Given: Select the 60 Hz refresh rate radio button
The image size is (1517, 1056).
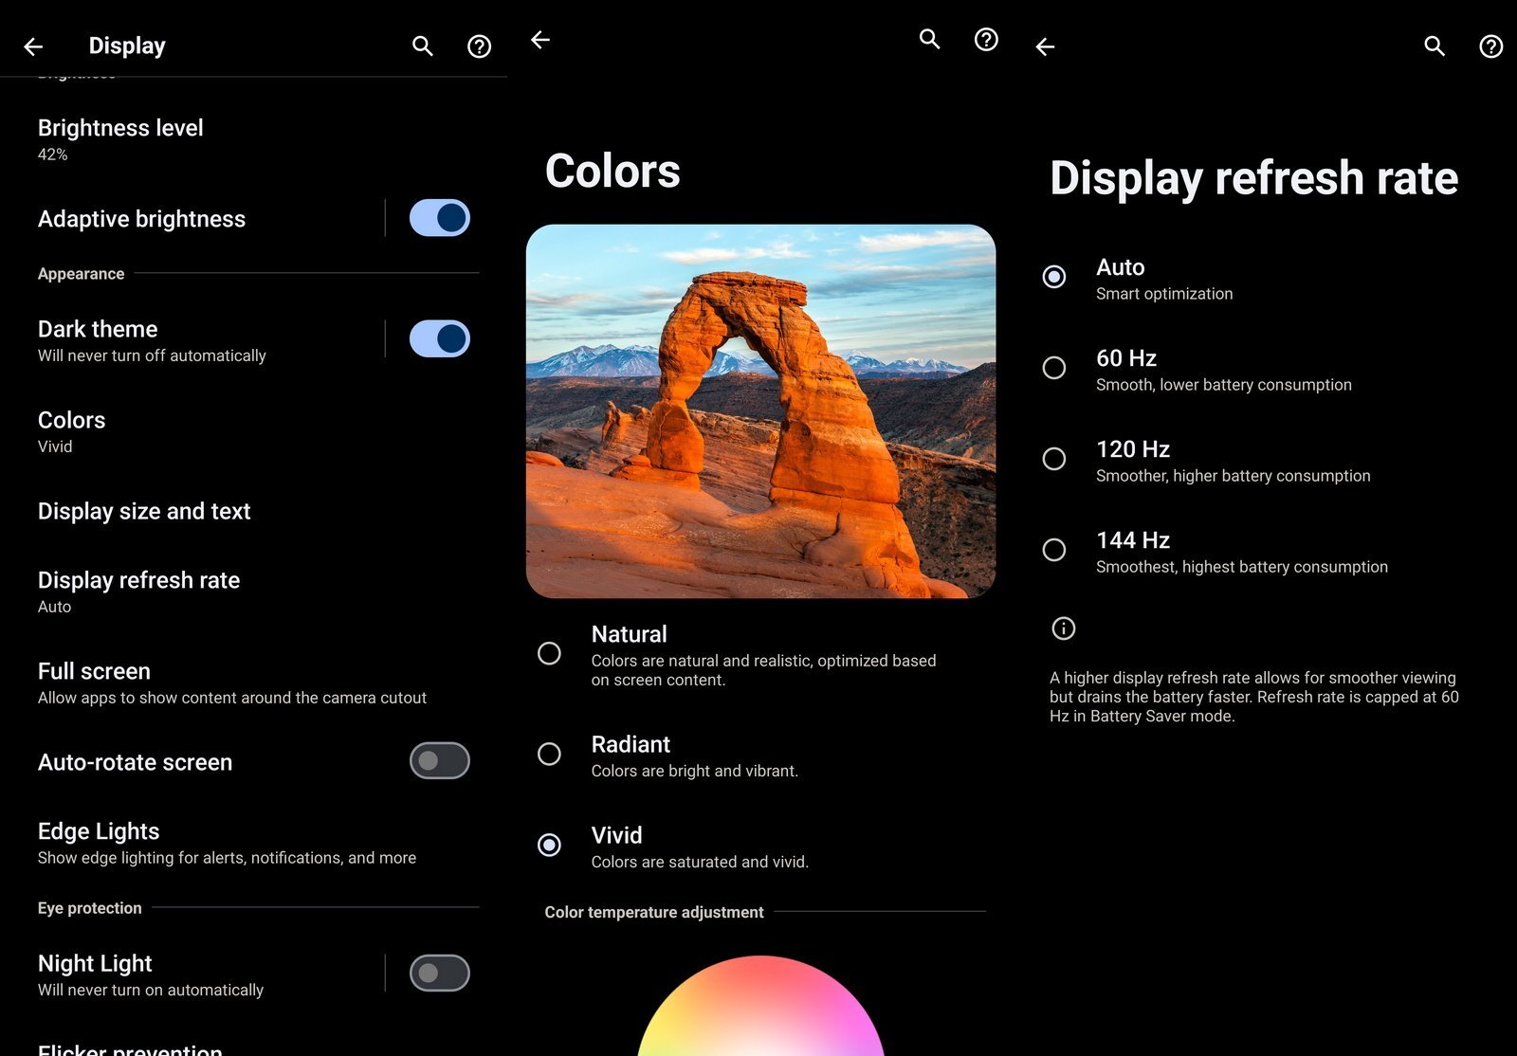Looking at the screenshot, I should click(x=1053, y=368).
